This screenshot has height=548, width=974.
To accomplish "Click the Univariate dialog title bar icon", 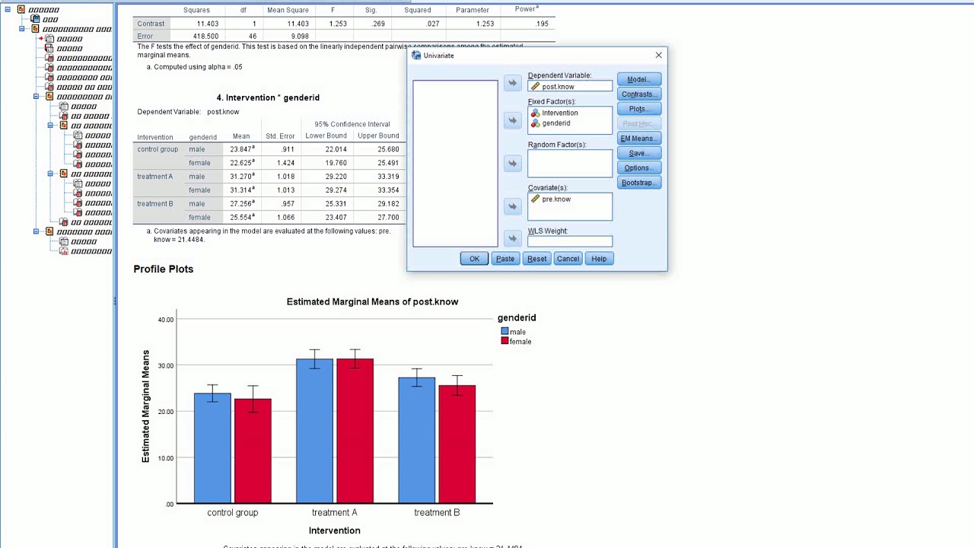I will [415, 56].
